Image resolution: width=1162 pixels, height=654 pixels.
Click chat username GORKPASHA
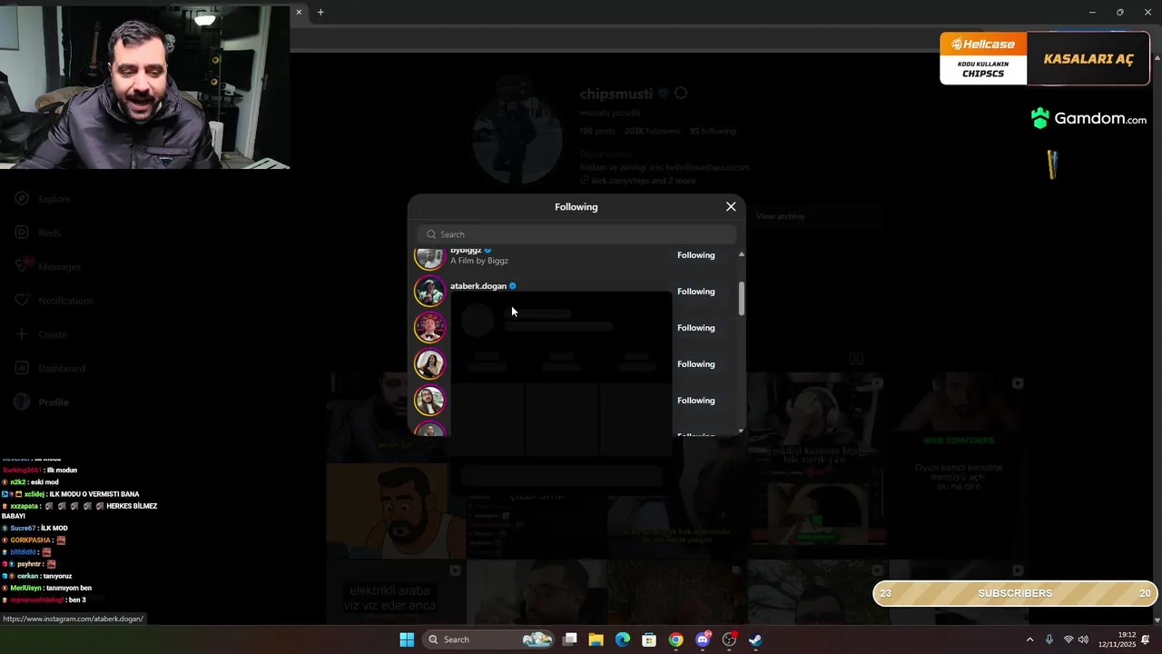(x=30, y=540)
